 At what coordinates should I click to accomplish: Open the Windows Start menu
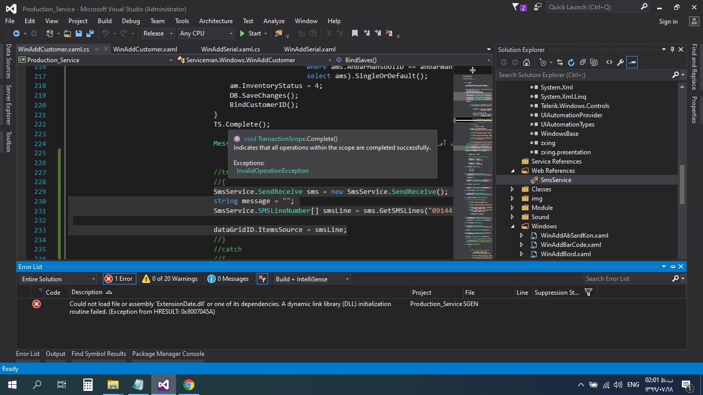12,385
